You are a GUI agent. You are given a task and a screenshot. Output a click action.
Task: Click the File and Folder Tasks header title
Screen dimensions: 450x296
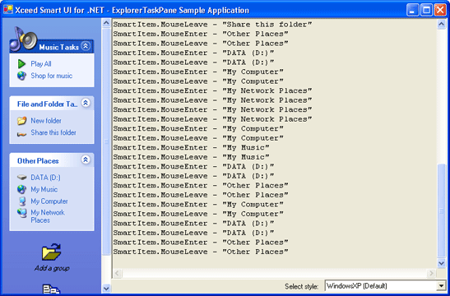[48, 104]
